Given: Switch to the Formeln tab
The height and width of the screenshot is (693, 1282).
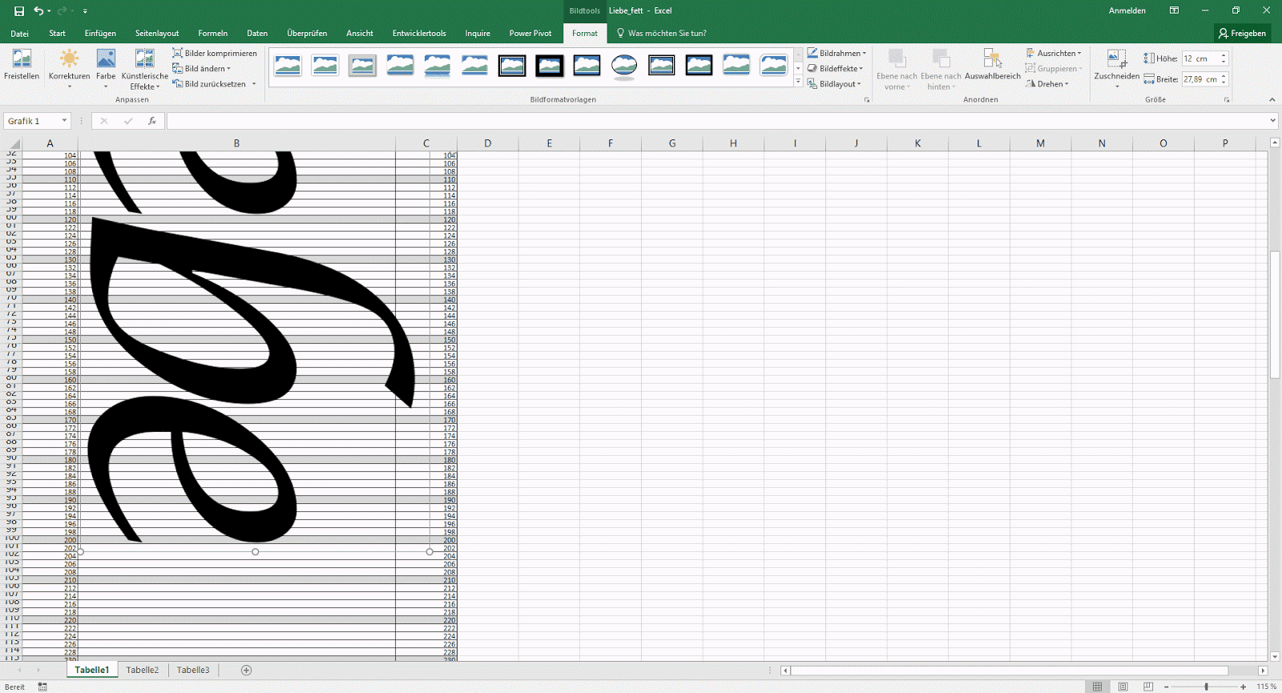Looking at the screenshot, I should pos(213,34).
